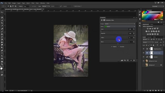Select the Relative method radio button
The image size is (165, 93).
tap(112, 47)
